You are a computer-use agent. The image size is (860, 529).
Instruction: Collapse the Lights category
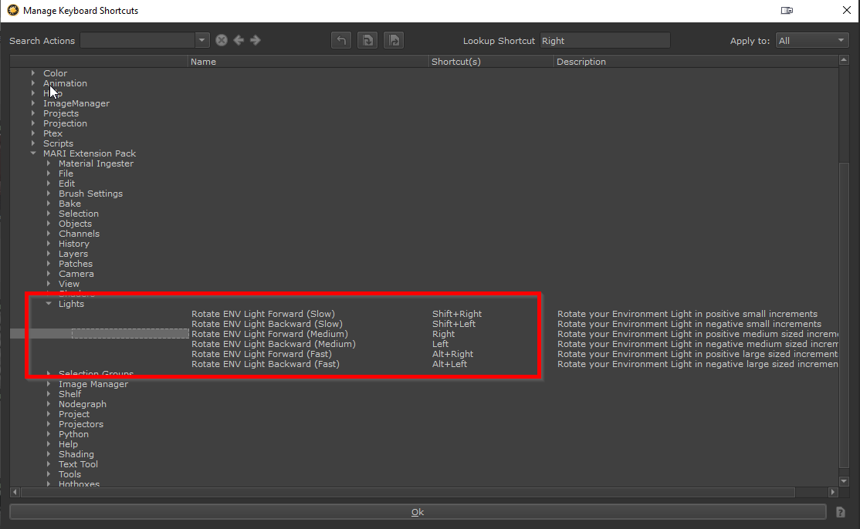tap(49, 304)
